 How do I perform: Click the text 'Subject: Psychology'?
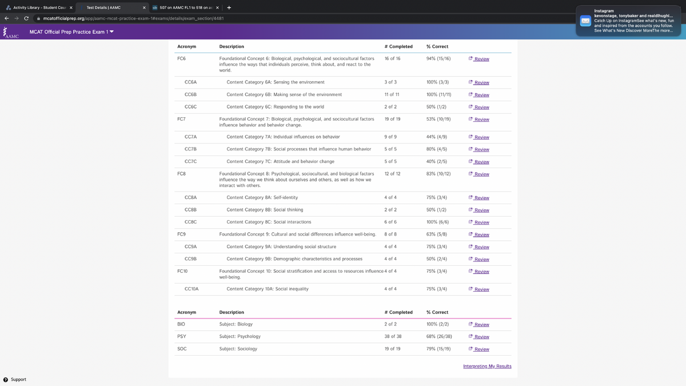pyautogui.click(x=240, y=337)
